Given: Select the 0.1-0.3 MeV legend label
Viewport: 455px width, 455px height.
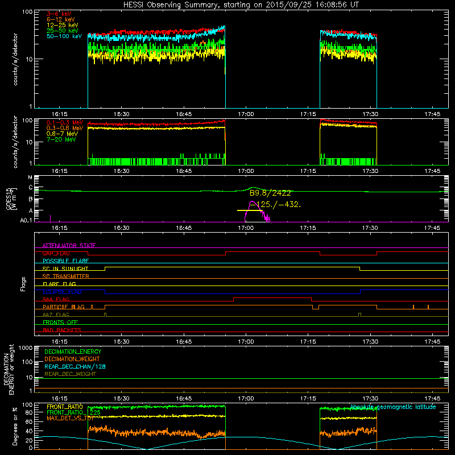Looking at the screenshot, I should 65,122.
